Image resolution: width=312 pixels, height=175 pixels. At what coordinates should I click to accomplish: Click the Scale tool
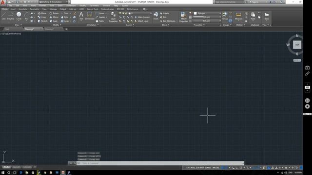pos(53,21)
